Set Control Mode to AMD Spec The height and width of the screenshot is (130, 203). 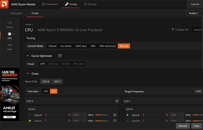tap(81, 46)
